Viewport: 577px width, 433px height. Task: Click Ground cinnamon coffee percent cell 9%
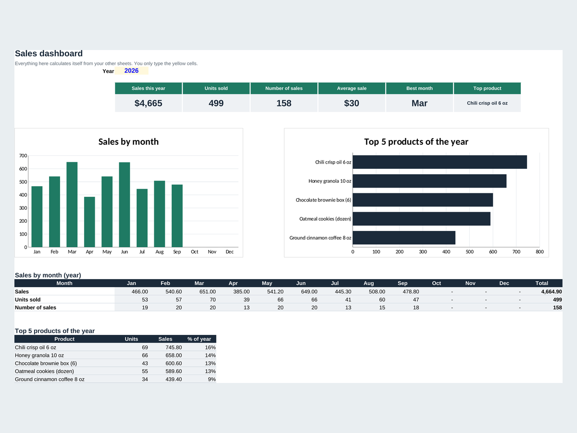click(x=200, y=379)
